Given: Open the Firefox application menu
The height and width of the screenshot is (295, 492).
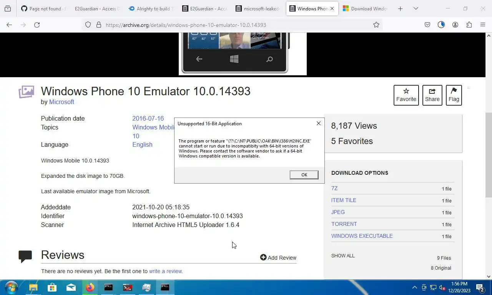Looking at the screenshot, I should tap(483, 25).
